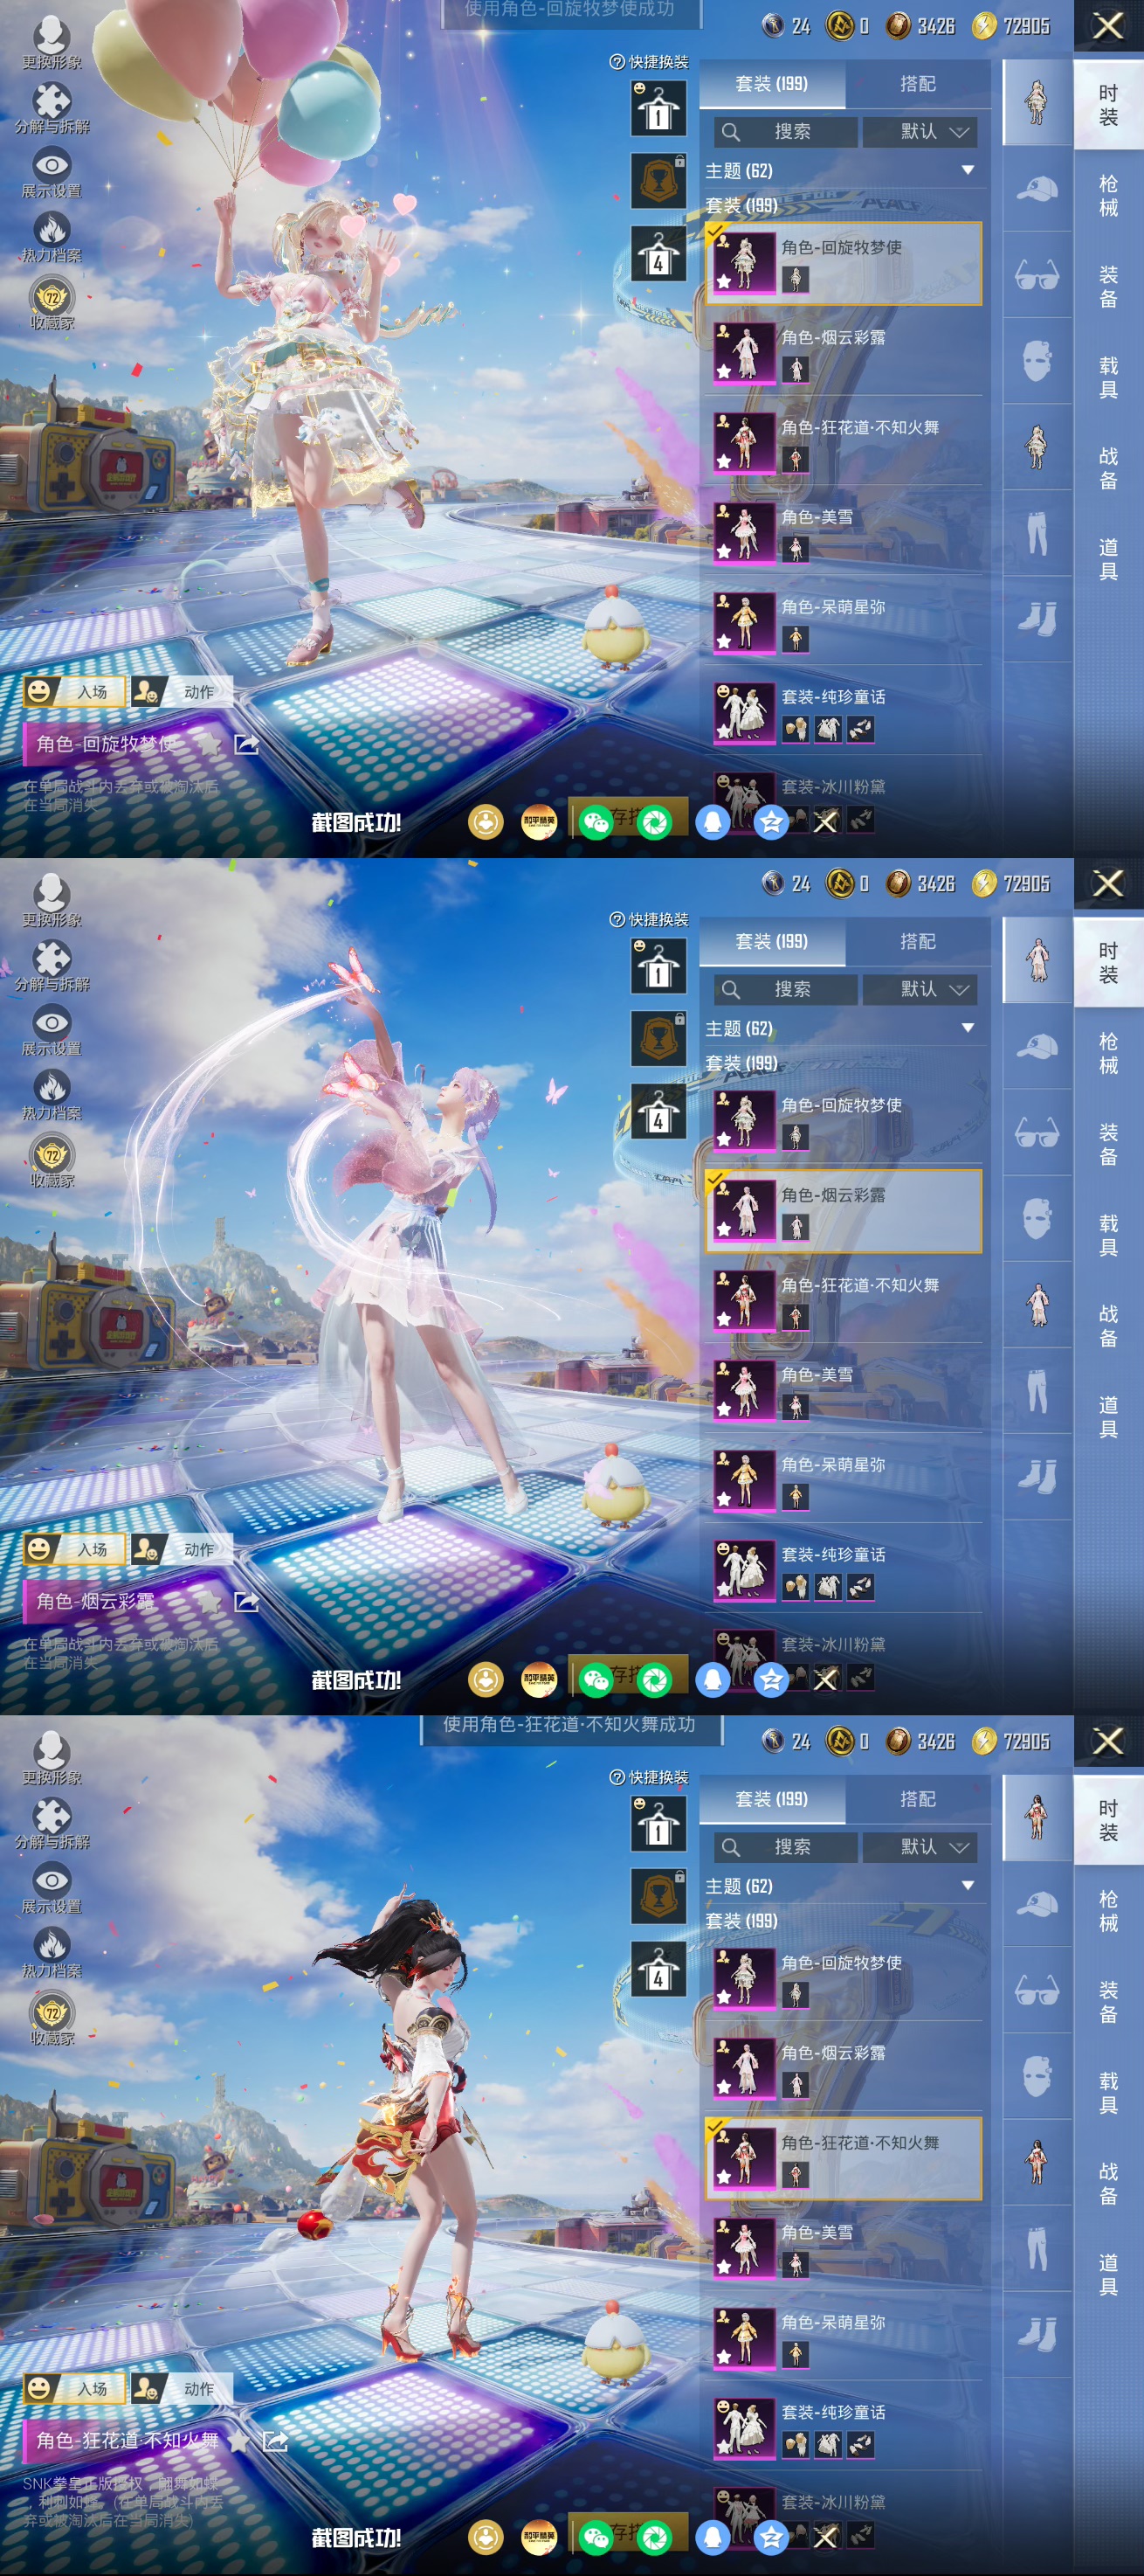Select 角色-烟云彩霞 outfit in top screenshot
This screenshot has width=1144, height=2576.
click(x=844, y=352)
